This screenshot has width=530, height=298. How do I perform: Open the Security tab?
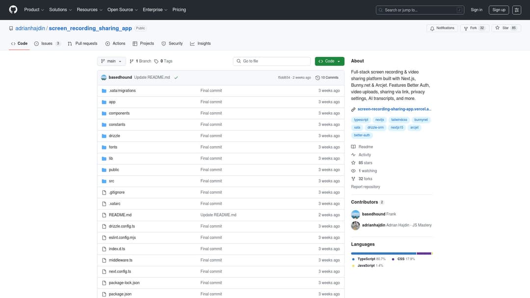(172, 44)
